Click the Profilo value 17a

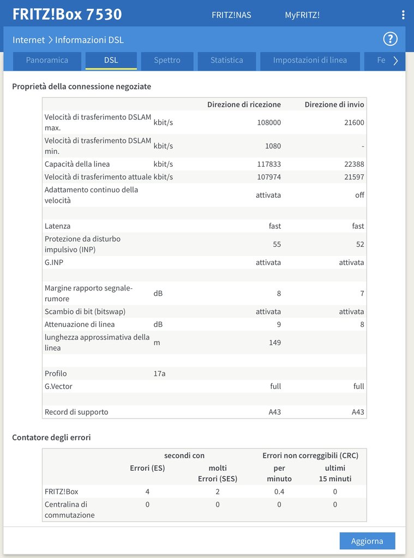click(161, 373)
